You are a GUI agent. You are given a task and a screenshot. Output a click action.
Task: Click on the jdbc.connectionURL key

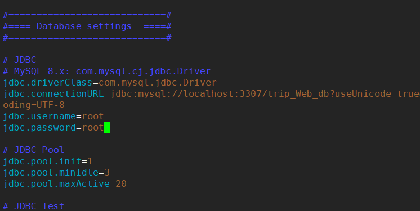click(x=53, y=94)
